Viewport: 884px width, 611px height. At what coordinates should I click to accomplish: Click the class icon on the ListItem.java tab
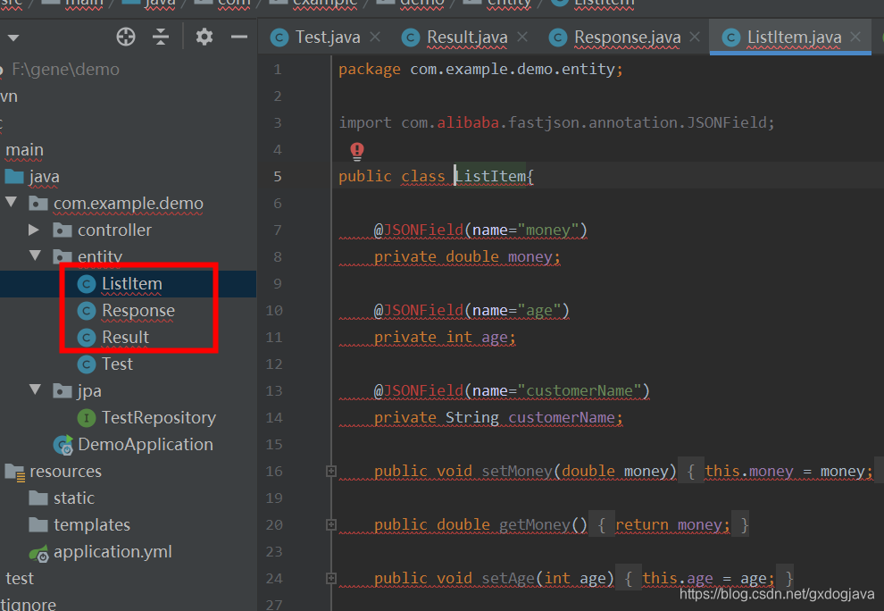(730, 37)
